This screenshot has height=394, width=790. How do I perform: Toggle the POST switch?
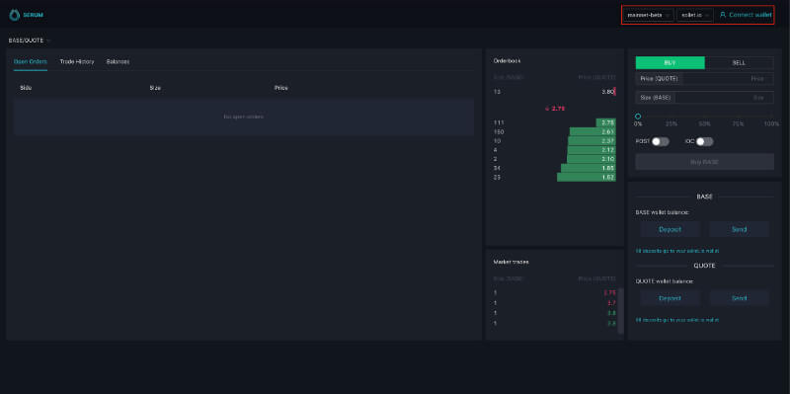(x=661, y=141)
